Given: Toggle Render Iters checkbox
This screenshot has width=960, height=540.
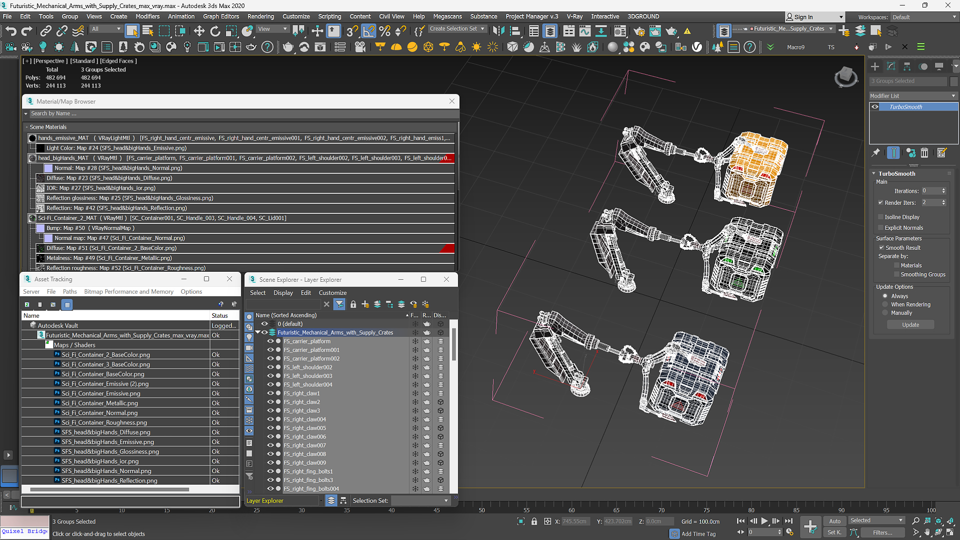Looking at the screenshot, I should tap(880, 203).
